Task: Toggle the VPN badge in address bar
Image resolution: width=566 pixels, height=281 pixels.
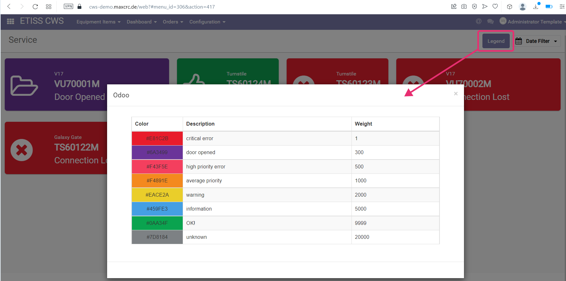Action: (x=68, y=6)
